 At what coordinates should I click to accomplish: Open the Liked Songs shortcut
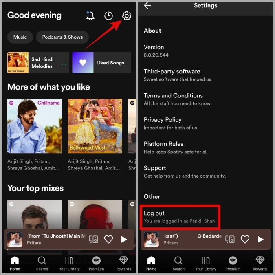[x=102, y=63]
